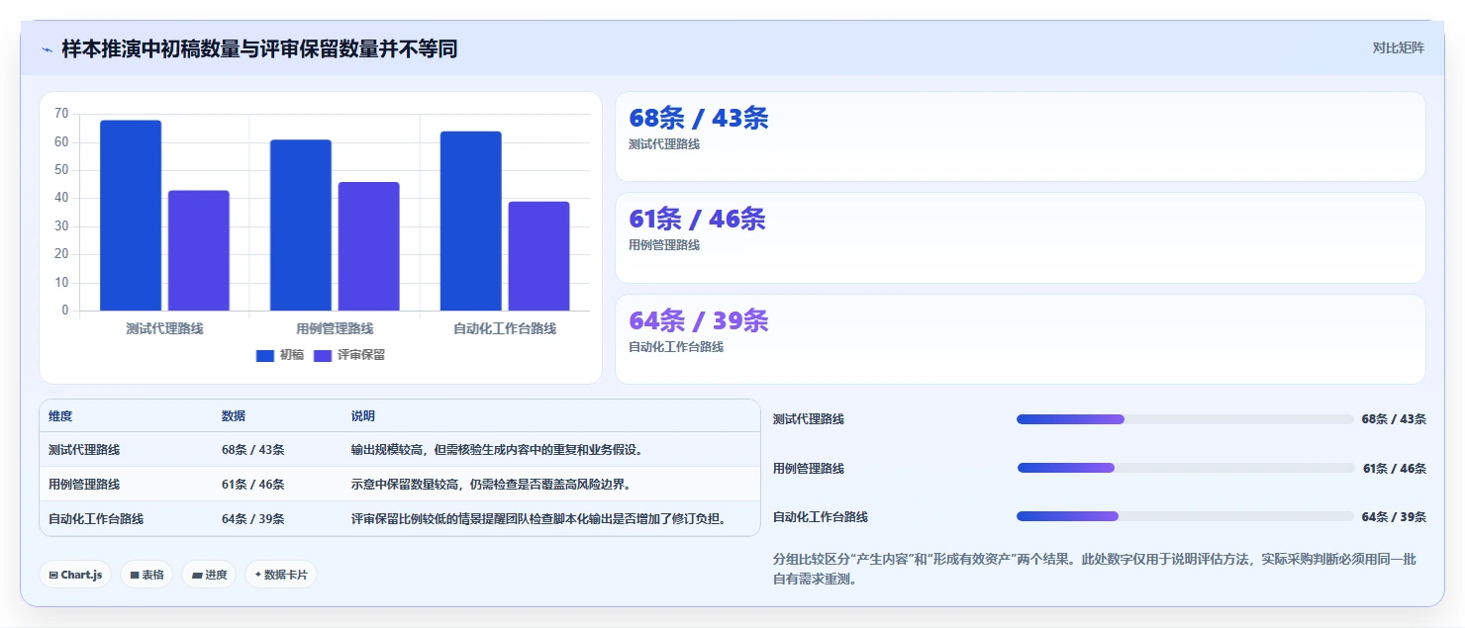Click the 测试代理路线 progress bar
Screen dimensions: 1465x628
click(x=1185, y=419)
